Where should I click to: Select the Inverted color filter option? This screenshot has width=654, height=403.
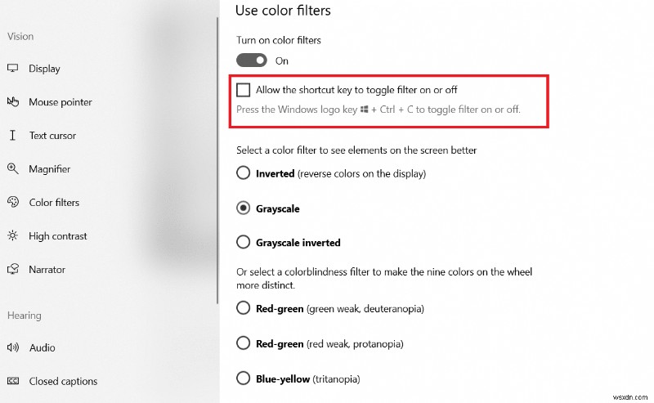243,173
